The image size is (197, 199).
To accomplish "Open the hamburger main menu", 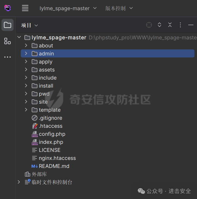I will (x=25, y=8).
